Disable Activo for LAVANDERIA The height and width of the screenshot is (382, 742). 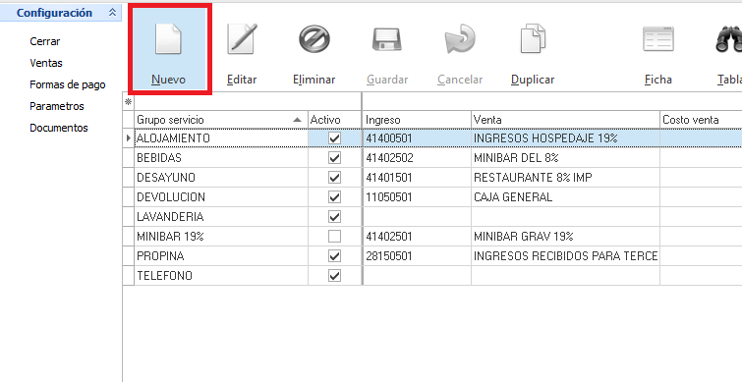(334, 216)
